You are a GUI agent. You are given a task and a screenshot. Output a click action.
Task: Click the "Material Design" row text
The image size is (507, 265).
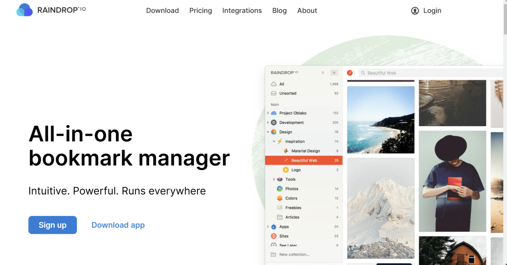[x=306, y=151]
